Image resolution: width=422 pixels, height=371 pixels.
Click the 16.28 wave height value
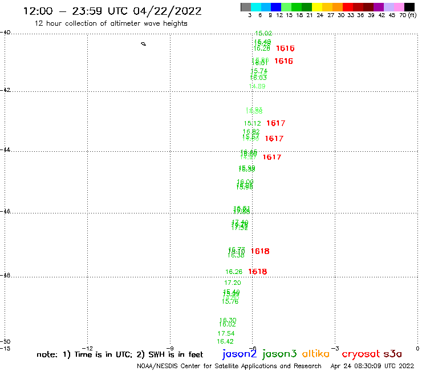[262, 49]
